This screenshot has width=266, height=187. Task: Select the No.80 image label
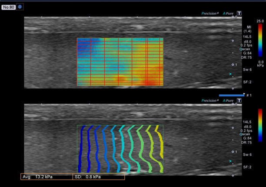coord(8,7)
